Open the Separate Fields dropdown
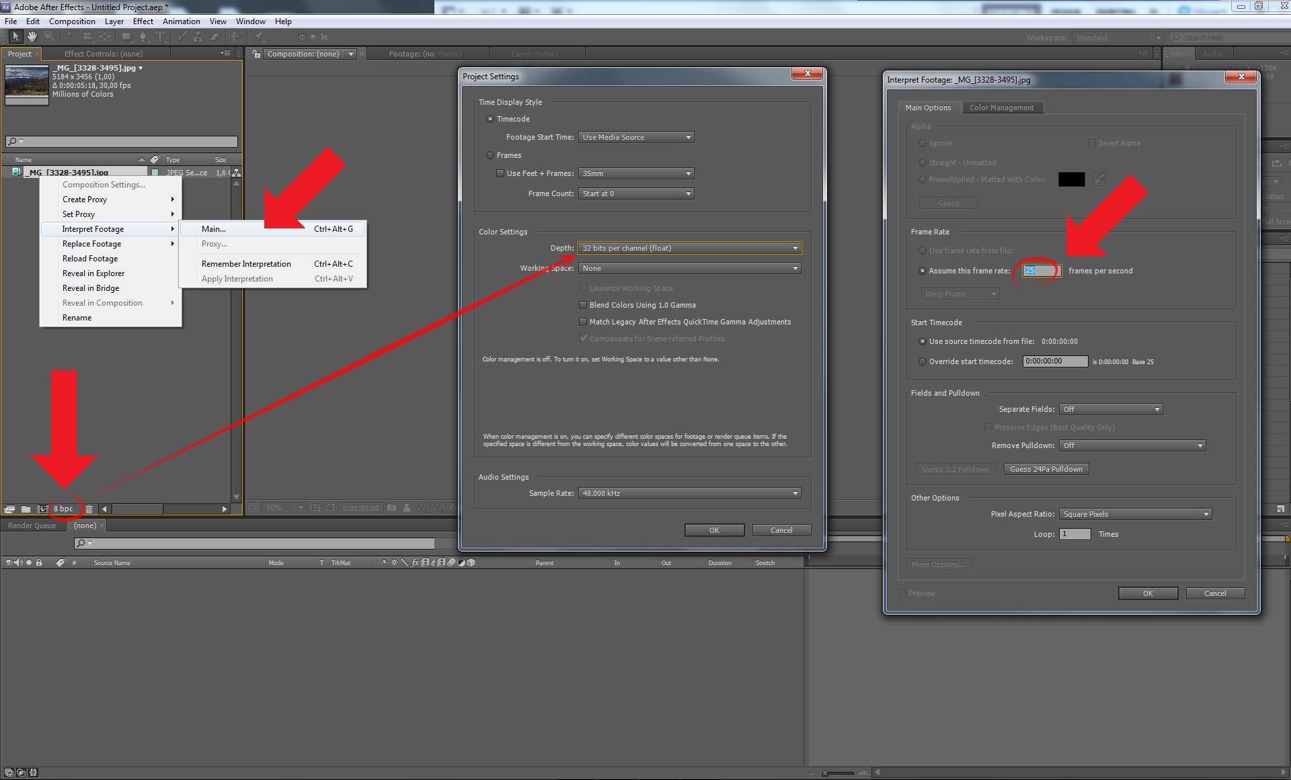 coord(1111,409)
